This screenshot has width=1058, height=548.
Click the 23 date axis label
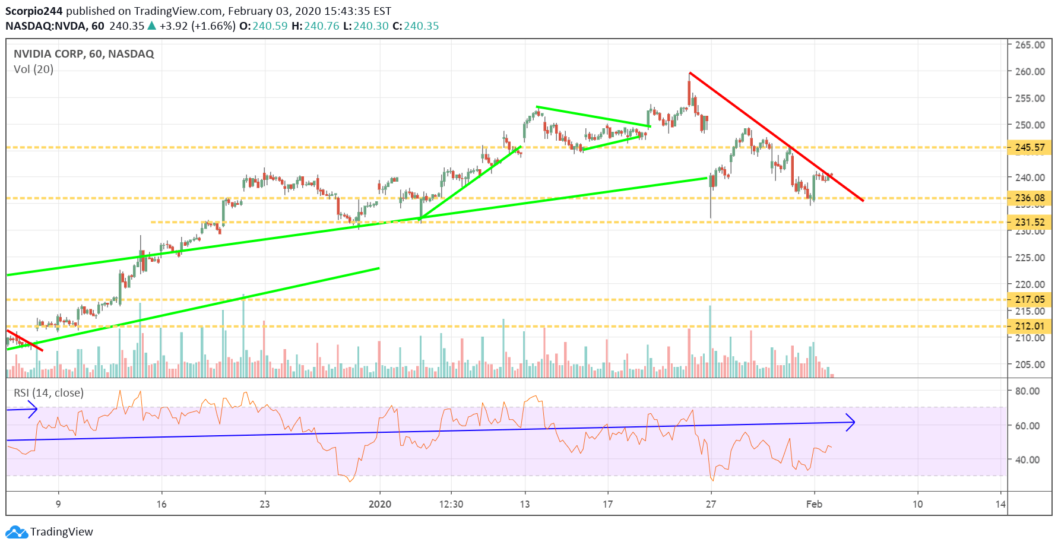pyautogui.click(x=265, y=504)
